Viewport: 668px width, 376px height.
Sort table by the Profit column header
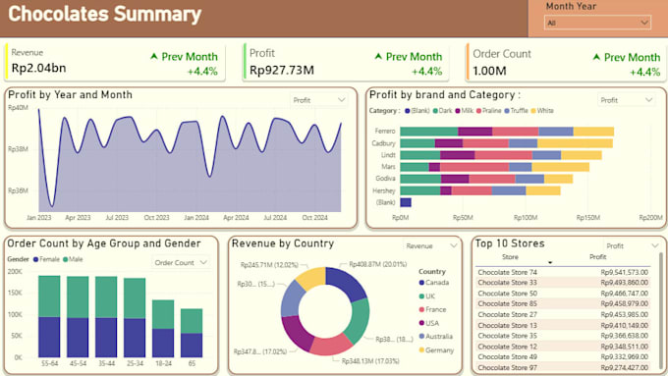[597, 257]
